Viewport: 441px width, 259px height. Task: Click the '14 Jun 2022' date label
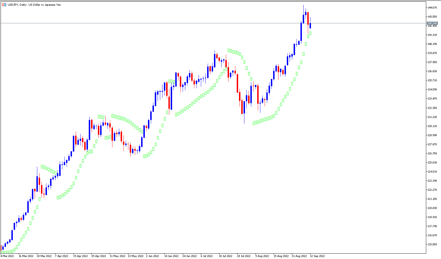[x=171, y=256]
